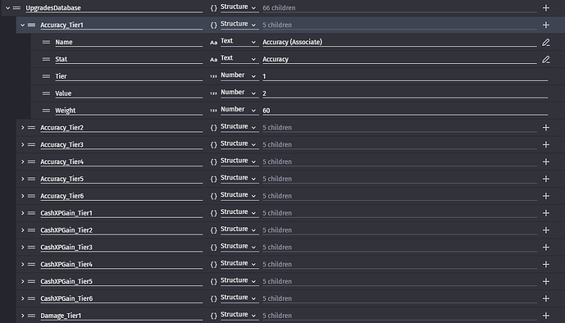
Task: Rename the UpgradesDatabase key
Action: click(114, 8)
